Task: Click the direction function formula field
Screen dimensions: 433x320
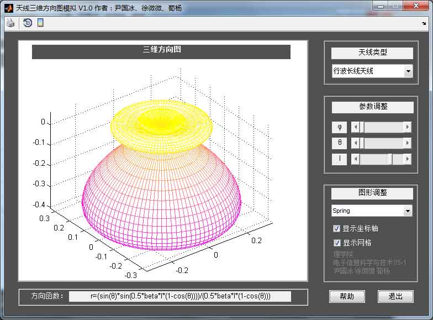Action: coord(180,296)
